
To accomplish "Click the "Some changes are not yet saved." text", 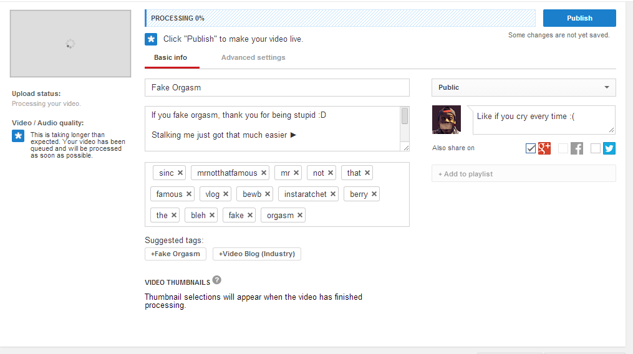I will tap(559, 35).
